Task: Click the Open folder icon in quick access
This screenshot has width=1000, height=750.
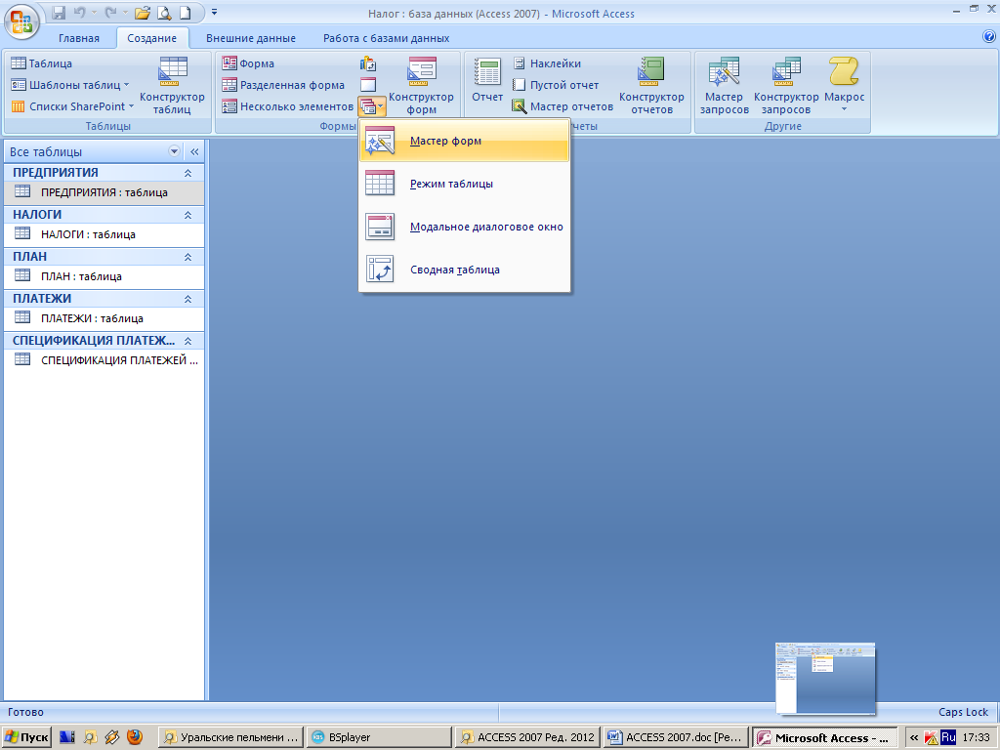Action: coord(143,12)
